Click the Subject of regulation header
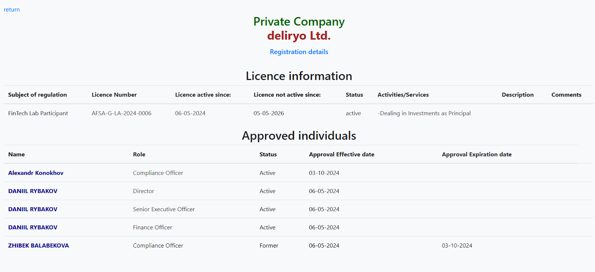Viewport: 595px width, 272px height. 38,95
